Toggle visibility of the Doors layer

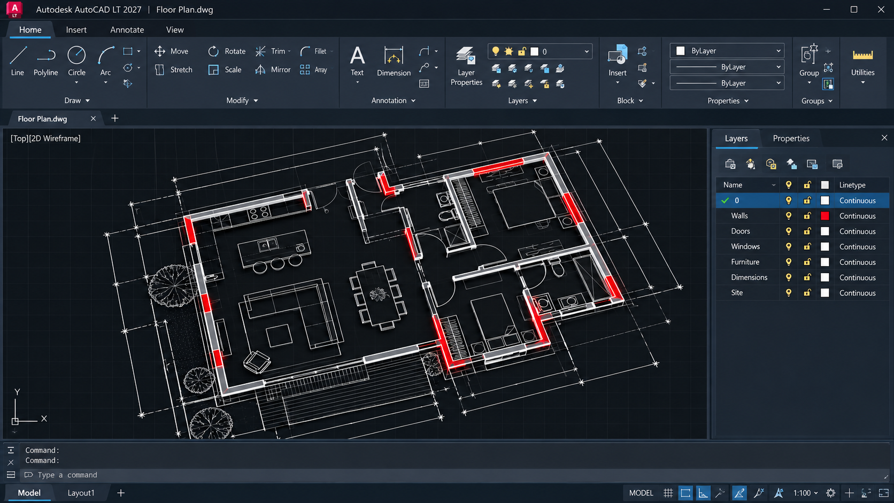pyautogui.click(x=789, y=231)
